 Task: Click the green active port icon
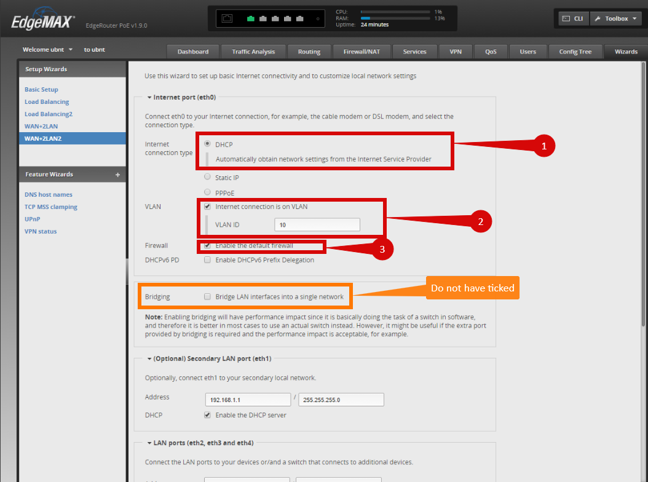[x=251, y=19]
